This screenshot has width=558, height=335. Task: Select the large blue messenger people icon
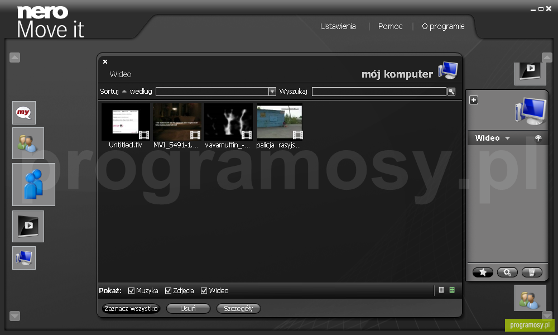(x=34, y=184)
